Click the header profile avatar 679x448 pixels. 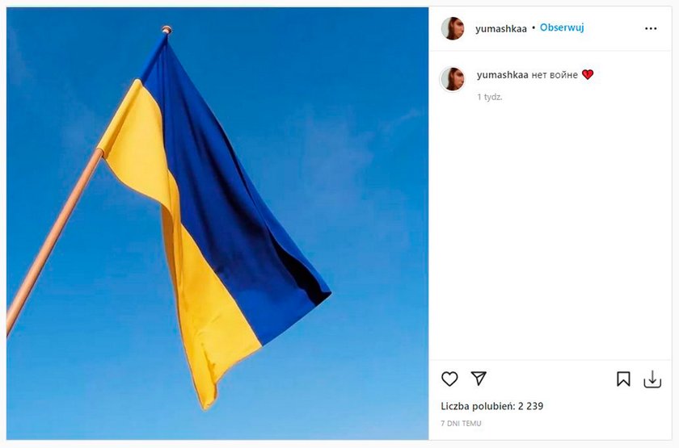point(453,28)
